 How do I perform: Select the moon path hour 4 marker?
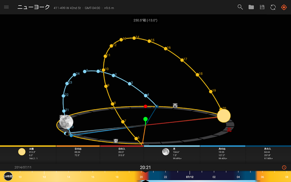click(x=145, y=96)
